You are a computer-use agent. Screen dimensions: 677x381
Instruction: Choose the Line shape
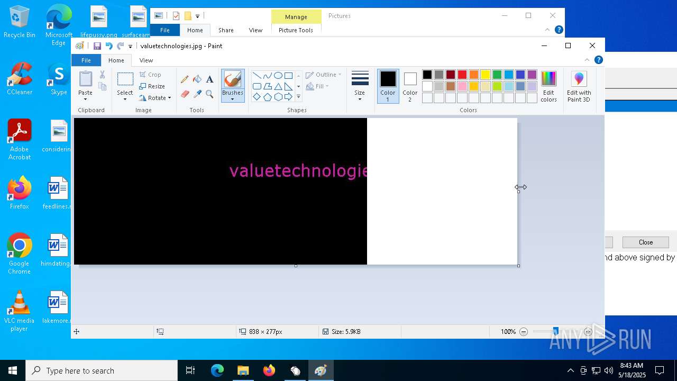point(257,75)
